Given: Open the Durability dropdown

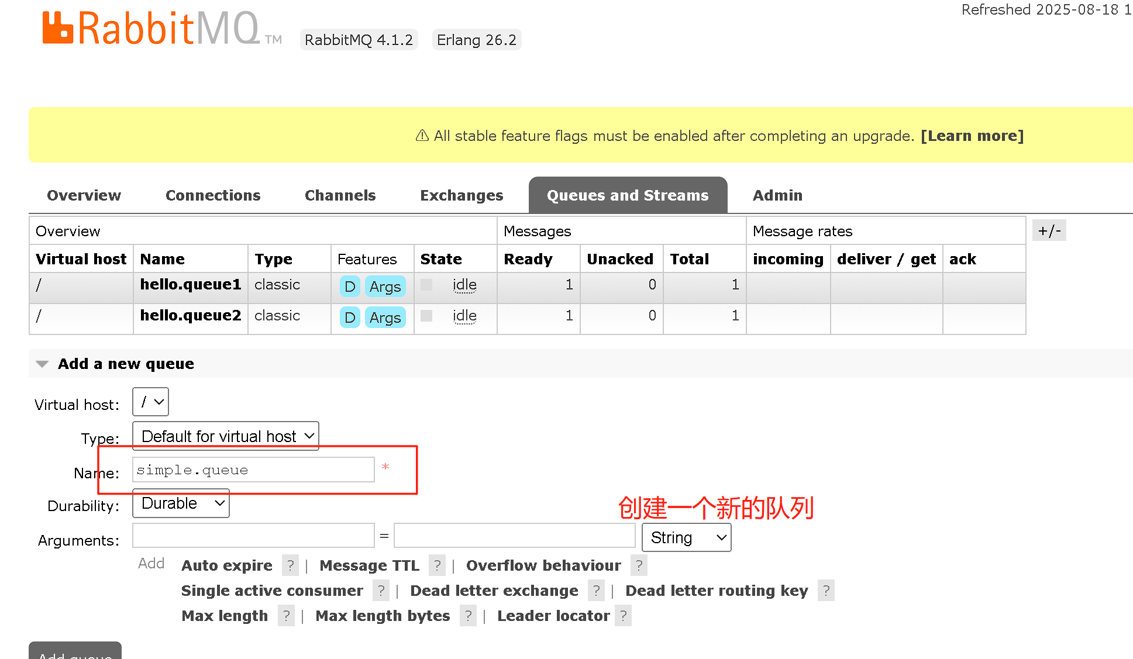Looking at the screenshot, I should 181,503.
